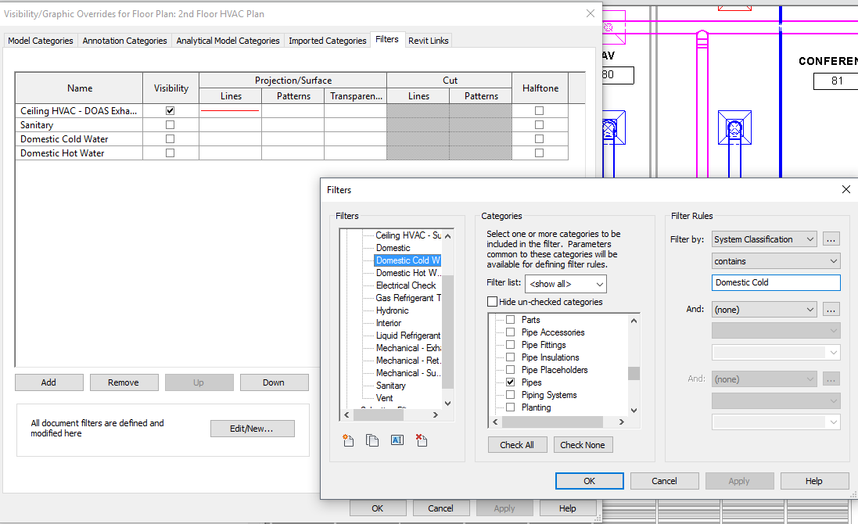This screenshot has height=524, width=858.
Task: Switch to Revit Links tab
Action: tap(429, 41)
